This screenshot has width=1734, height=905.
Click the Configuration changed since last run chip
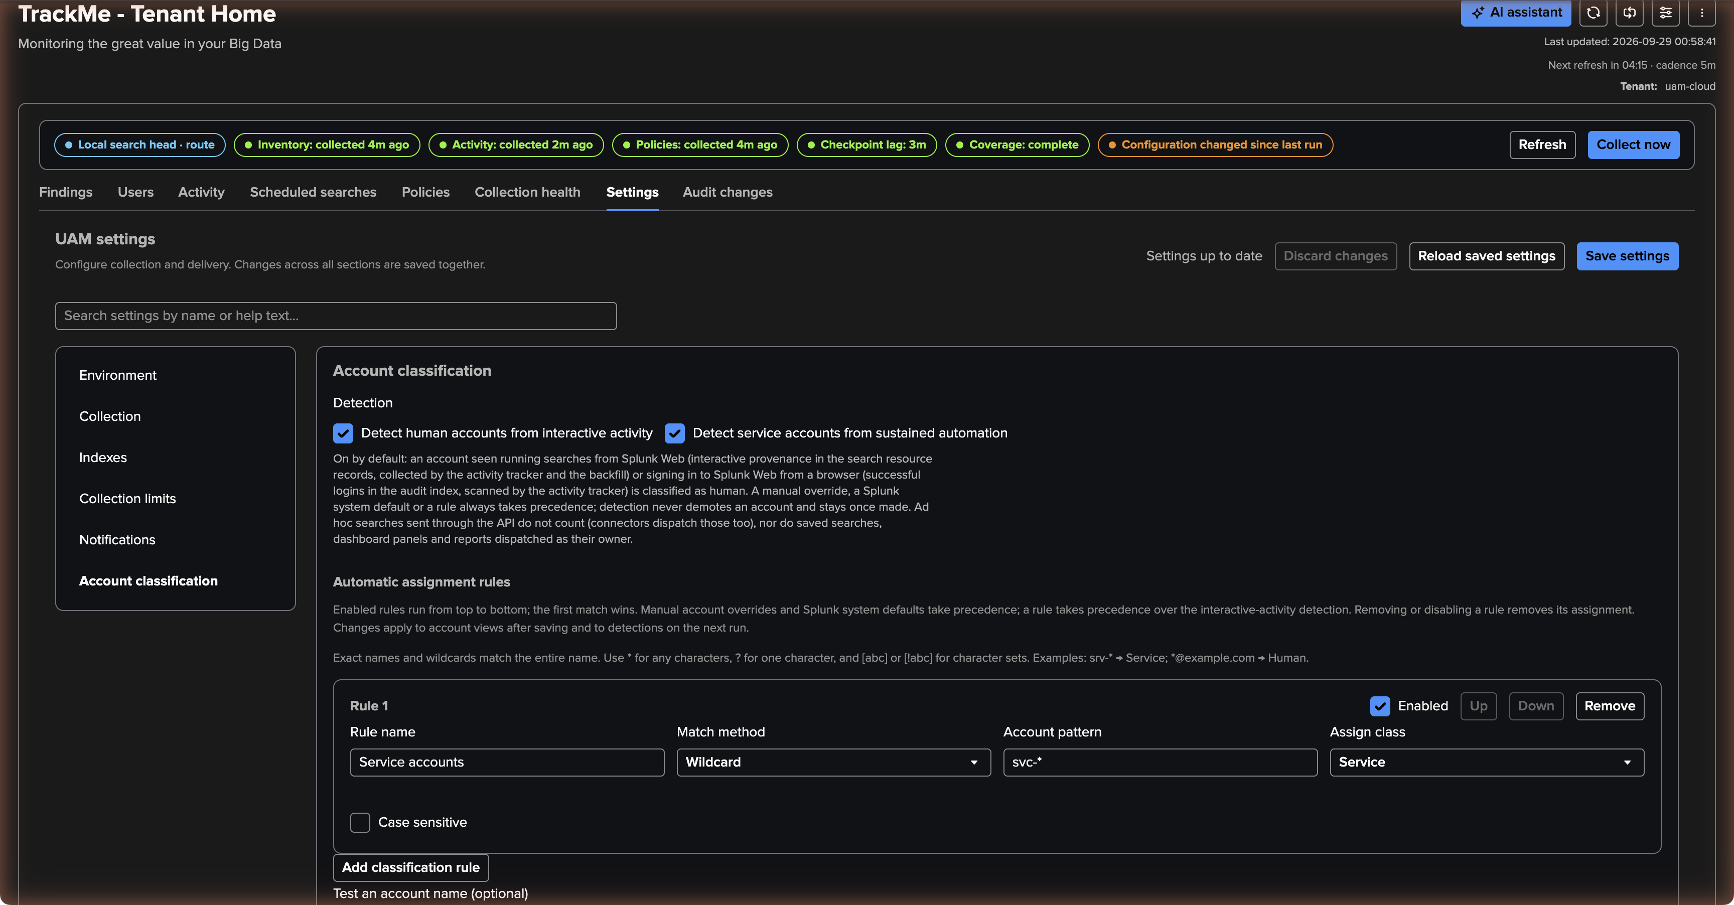point(1215,144)
